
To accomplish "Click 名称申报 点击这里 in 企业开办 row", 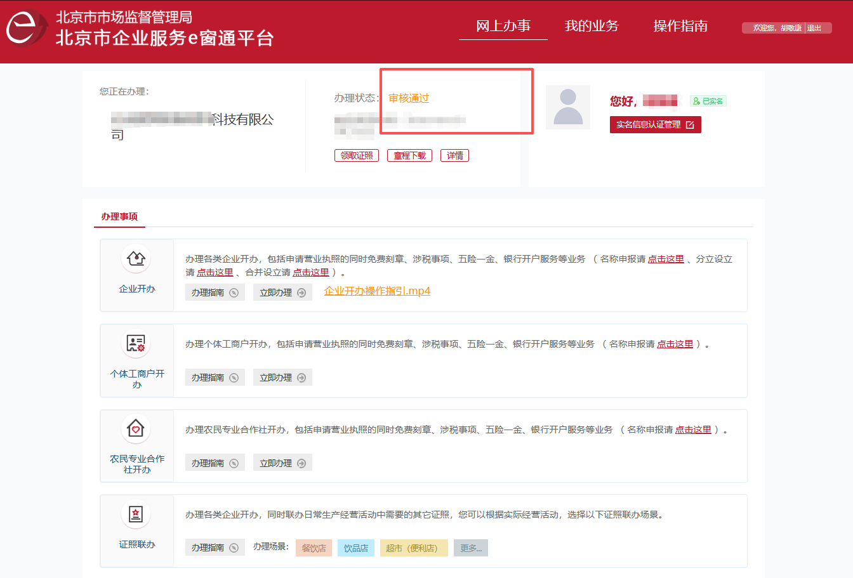I will click(x=666, y=259).
